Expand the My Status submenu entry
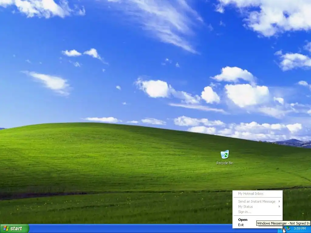Viewport: 311px width, 233px height. pos(257,207)
